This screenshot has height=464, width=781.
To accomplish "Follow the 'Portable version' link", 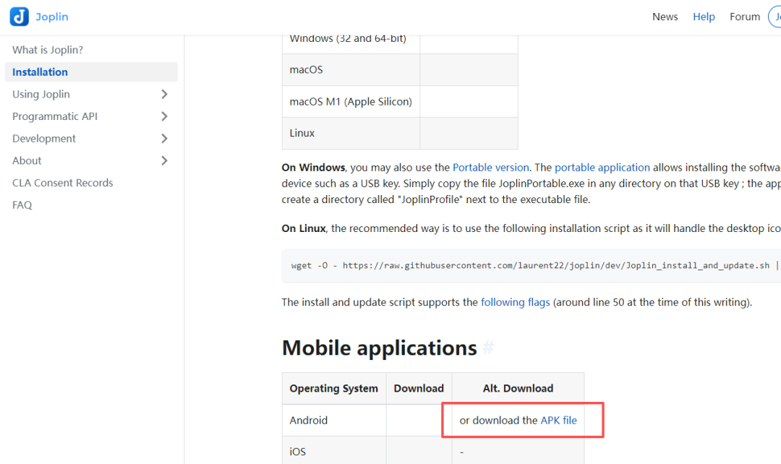I will 490,167.
